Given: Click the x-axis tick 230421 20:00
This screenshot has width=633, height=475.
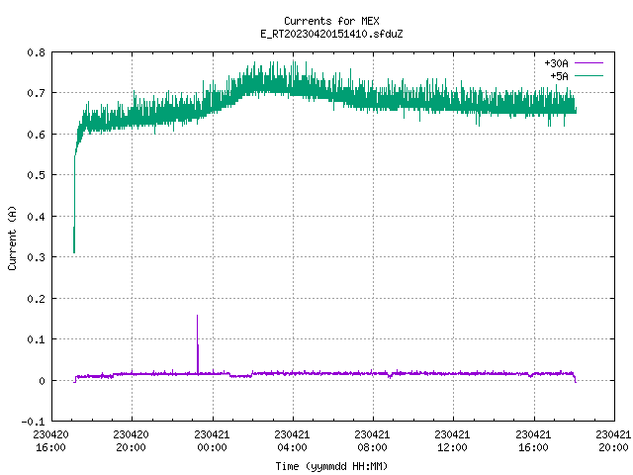Looking at the screenshot, I should point(613,441).
